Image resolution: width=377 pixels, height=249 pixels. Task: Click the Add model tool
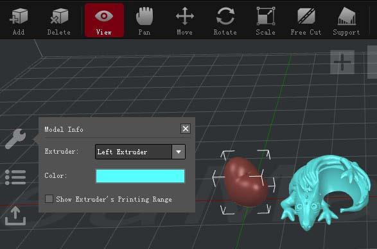[19, 21]
